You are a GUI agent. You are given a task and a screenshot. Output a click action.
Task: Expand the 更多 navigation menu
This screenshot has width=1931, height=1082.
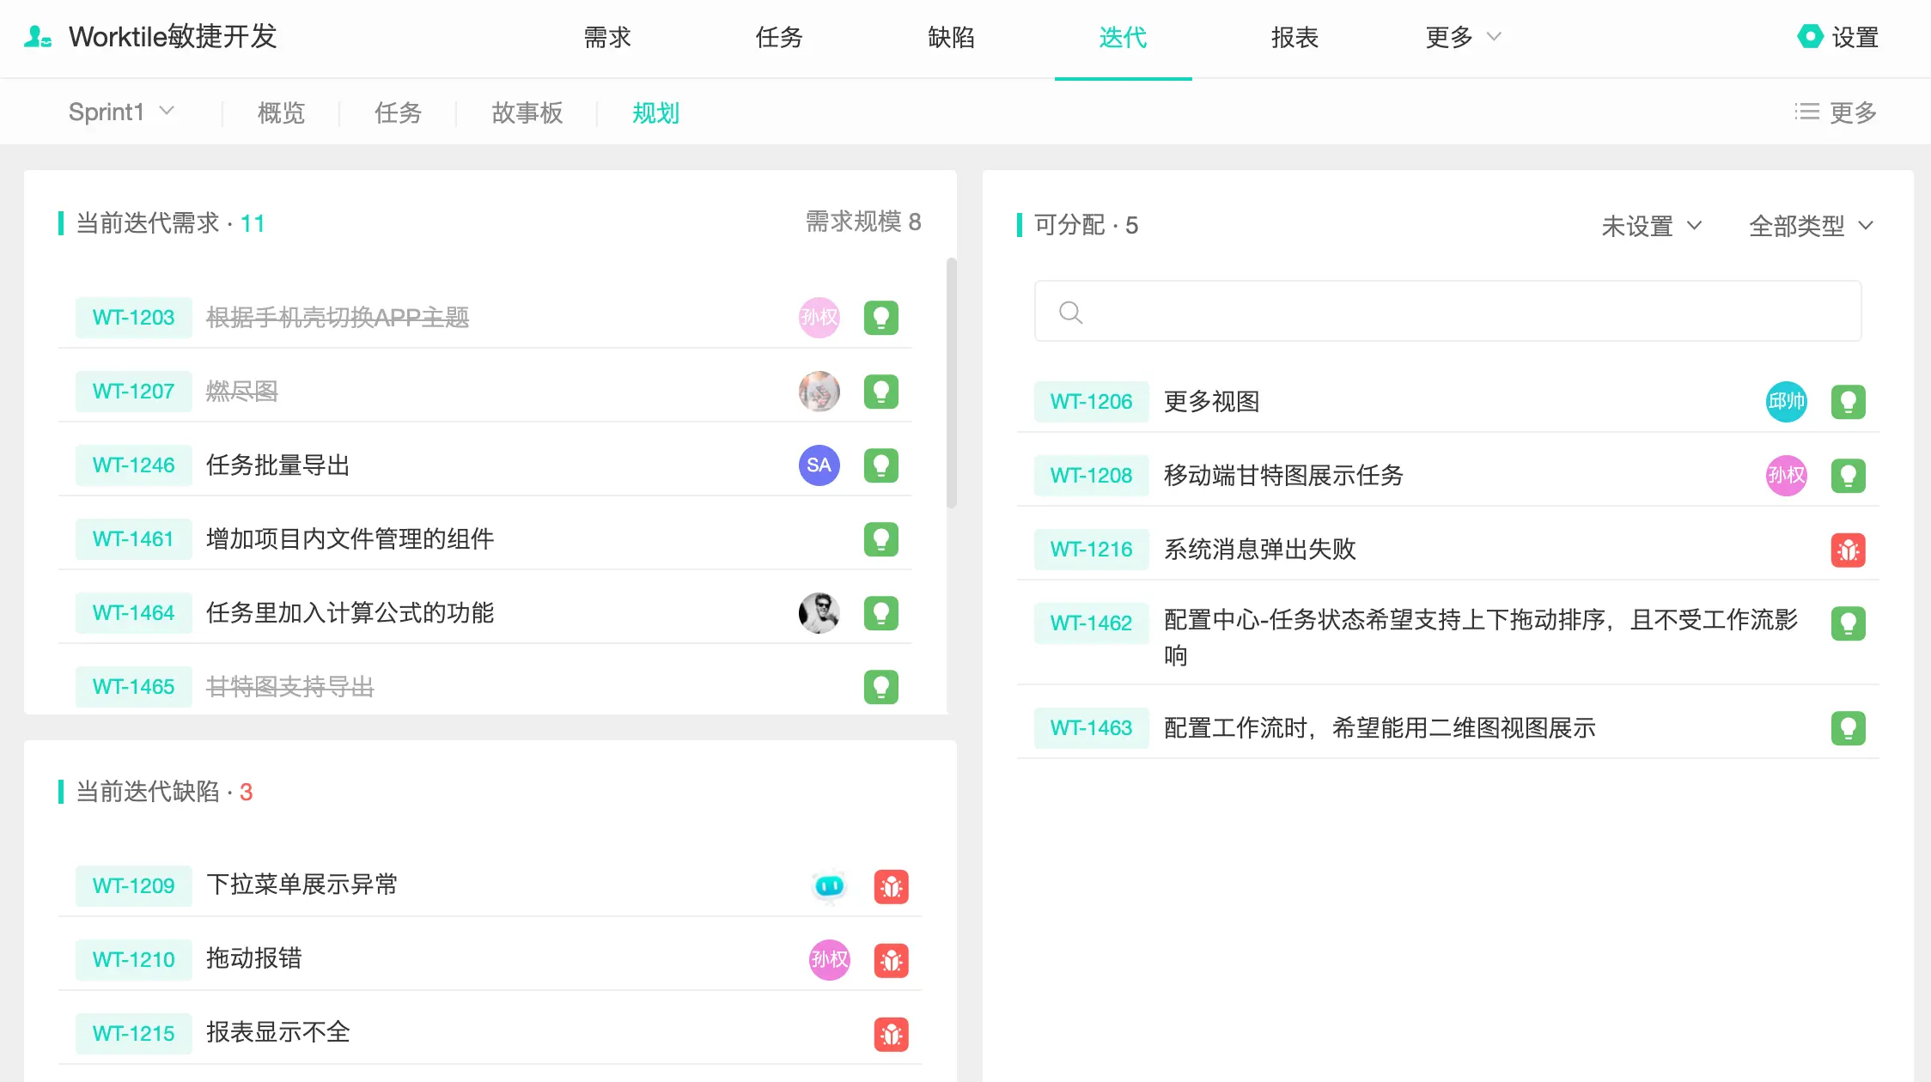[1462, 37]
